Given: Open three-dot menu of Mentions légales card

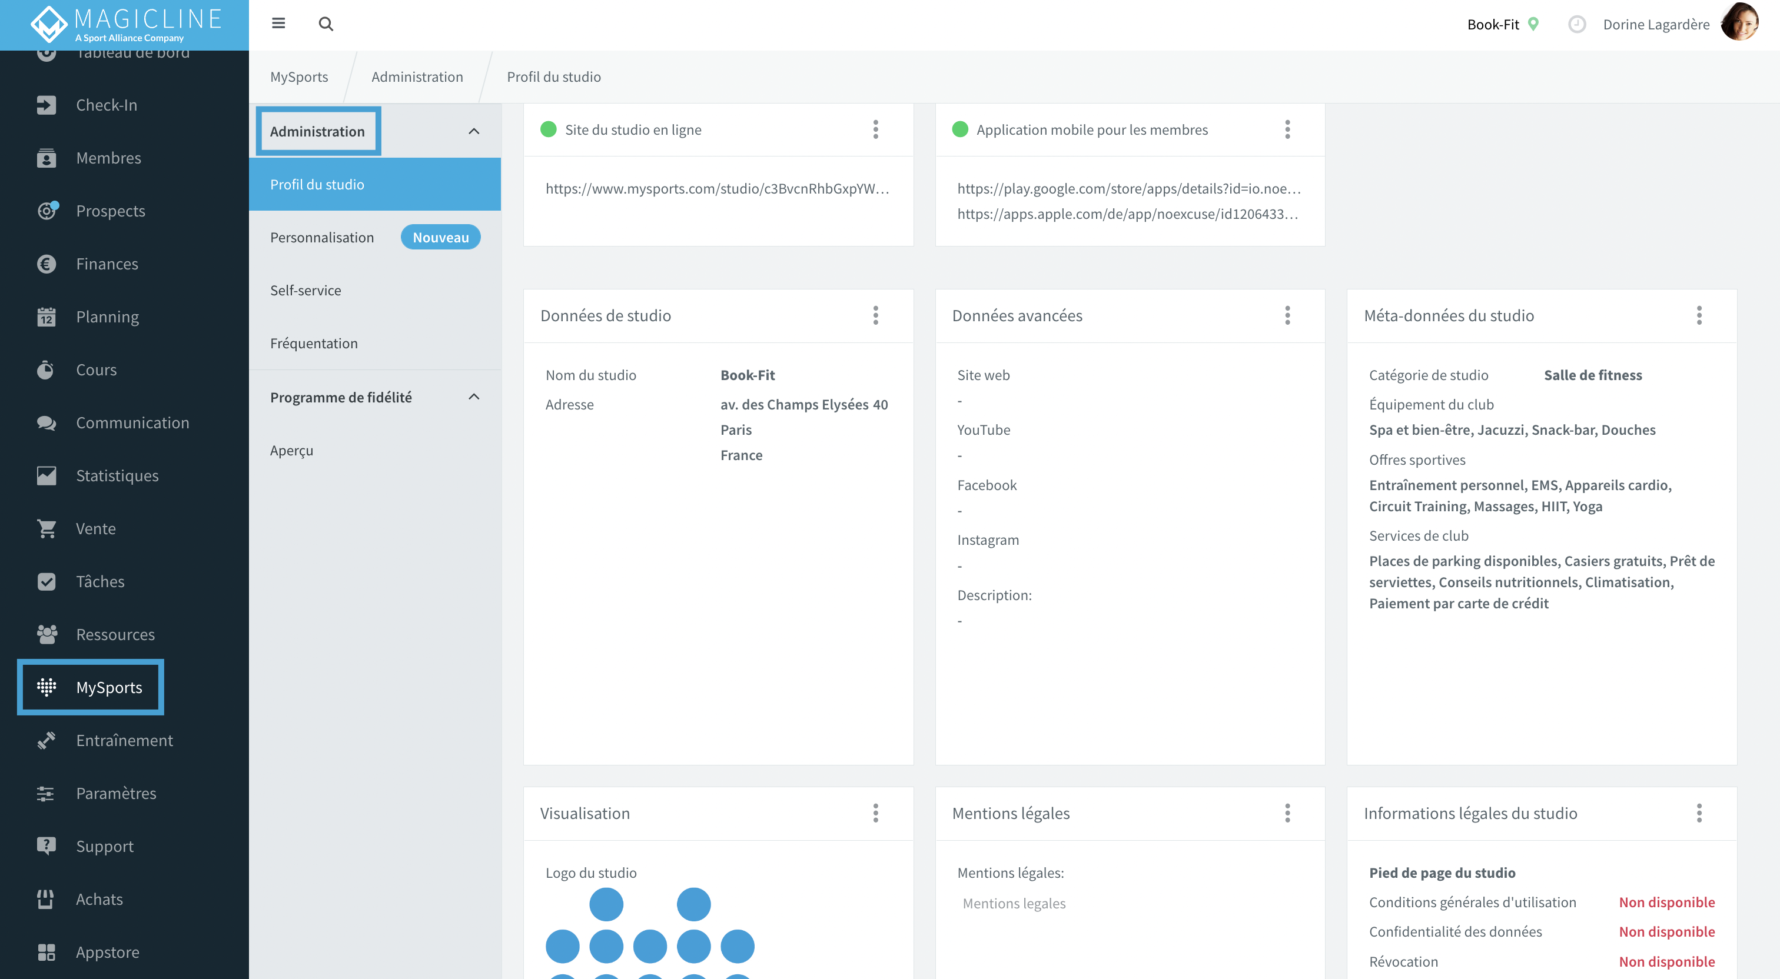Looking at the screenshot, I should click(1287, 813).
